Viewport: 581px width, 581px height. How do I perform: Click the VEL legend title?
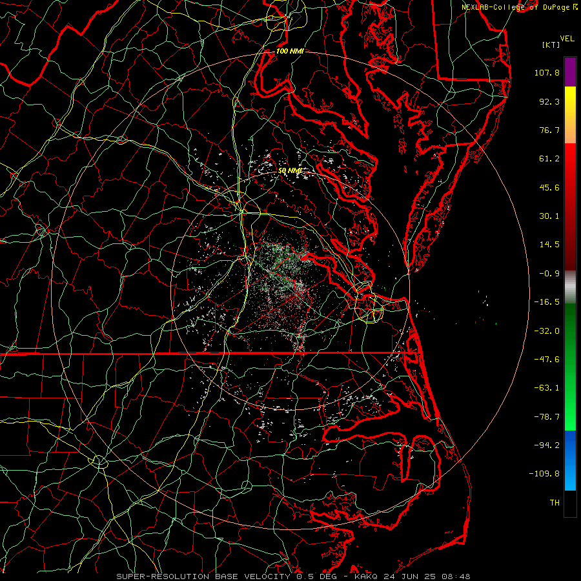567,38
